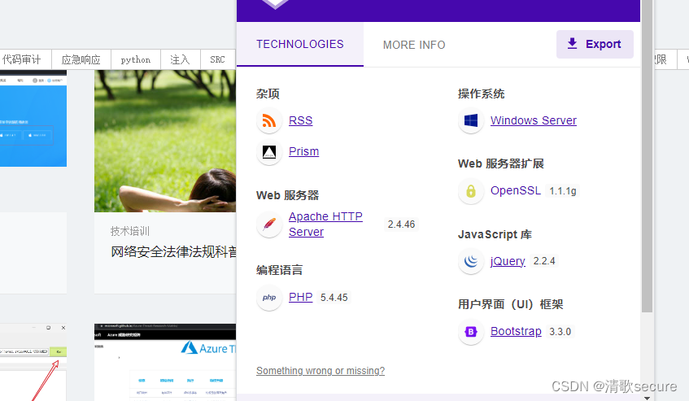Open the RSS link
The image size is (689, 401).
(x=300, y=120)
